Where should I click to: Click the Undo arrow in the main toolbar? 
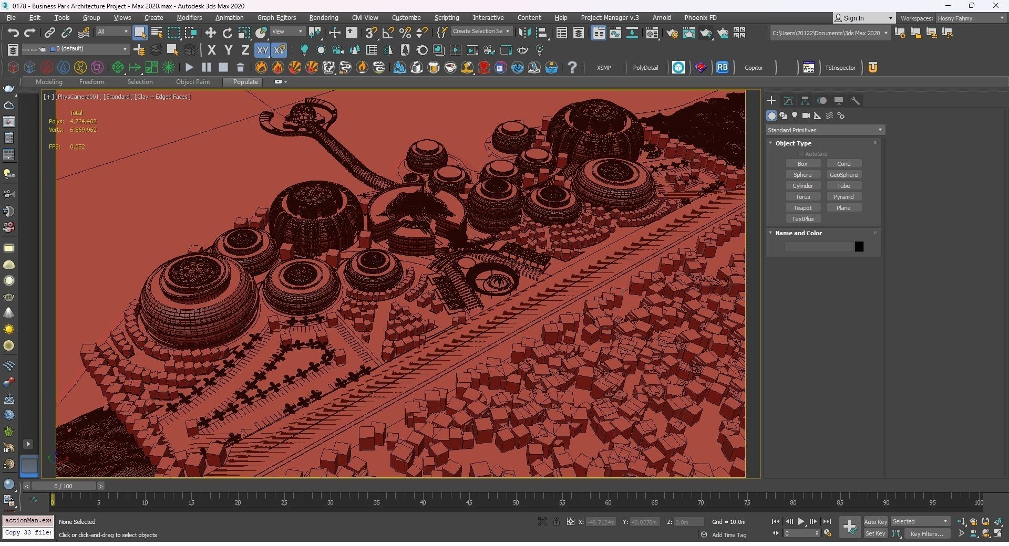pos(13,33)
